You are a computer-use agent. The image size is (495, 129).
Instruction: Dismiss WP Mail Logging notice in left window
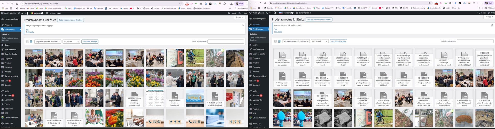[242, 26]
